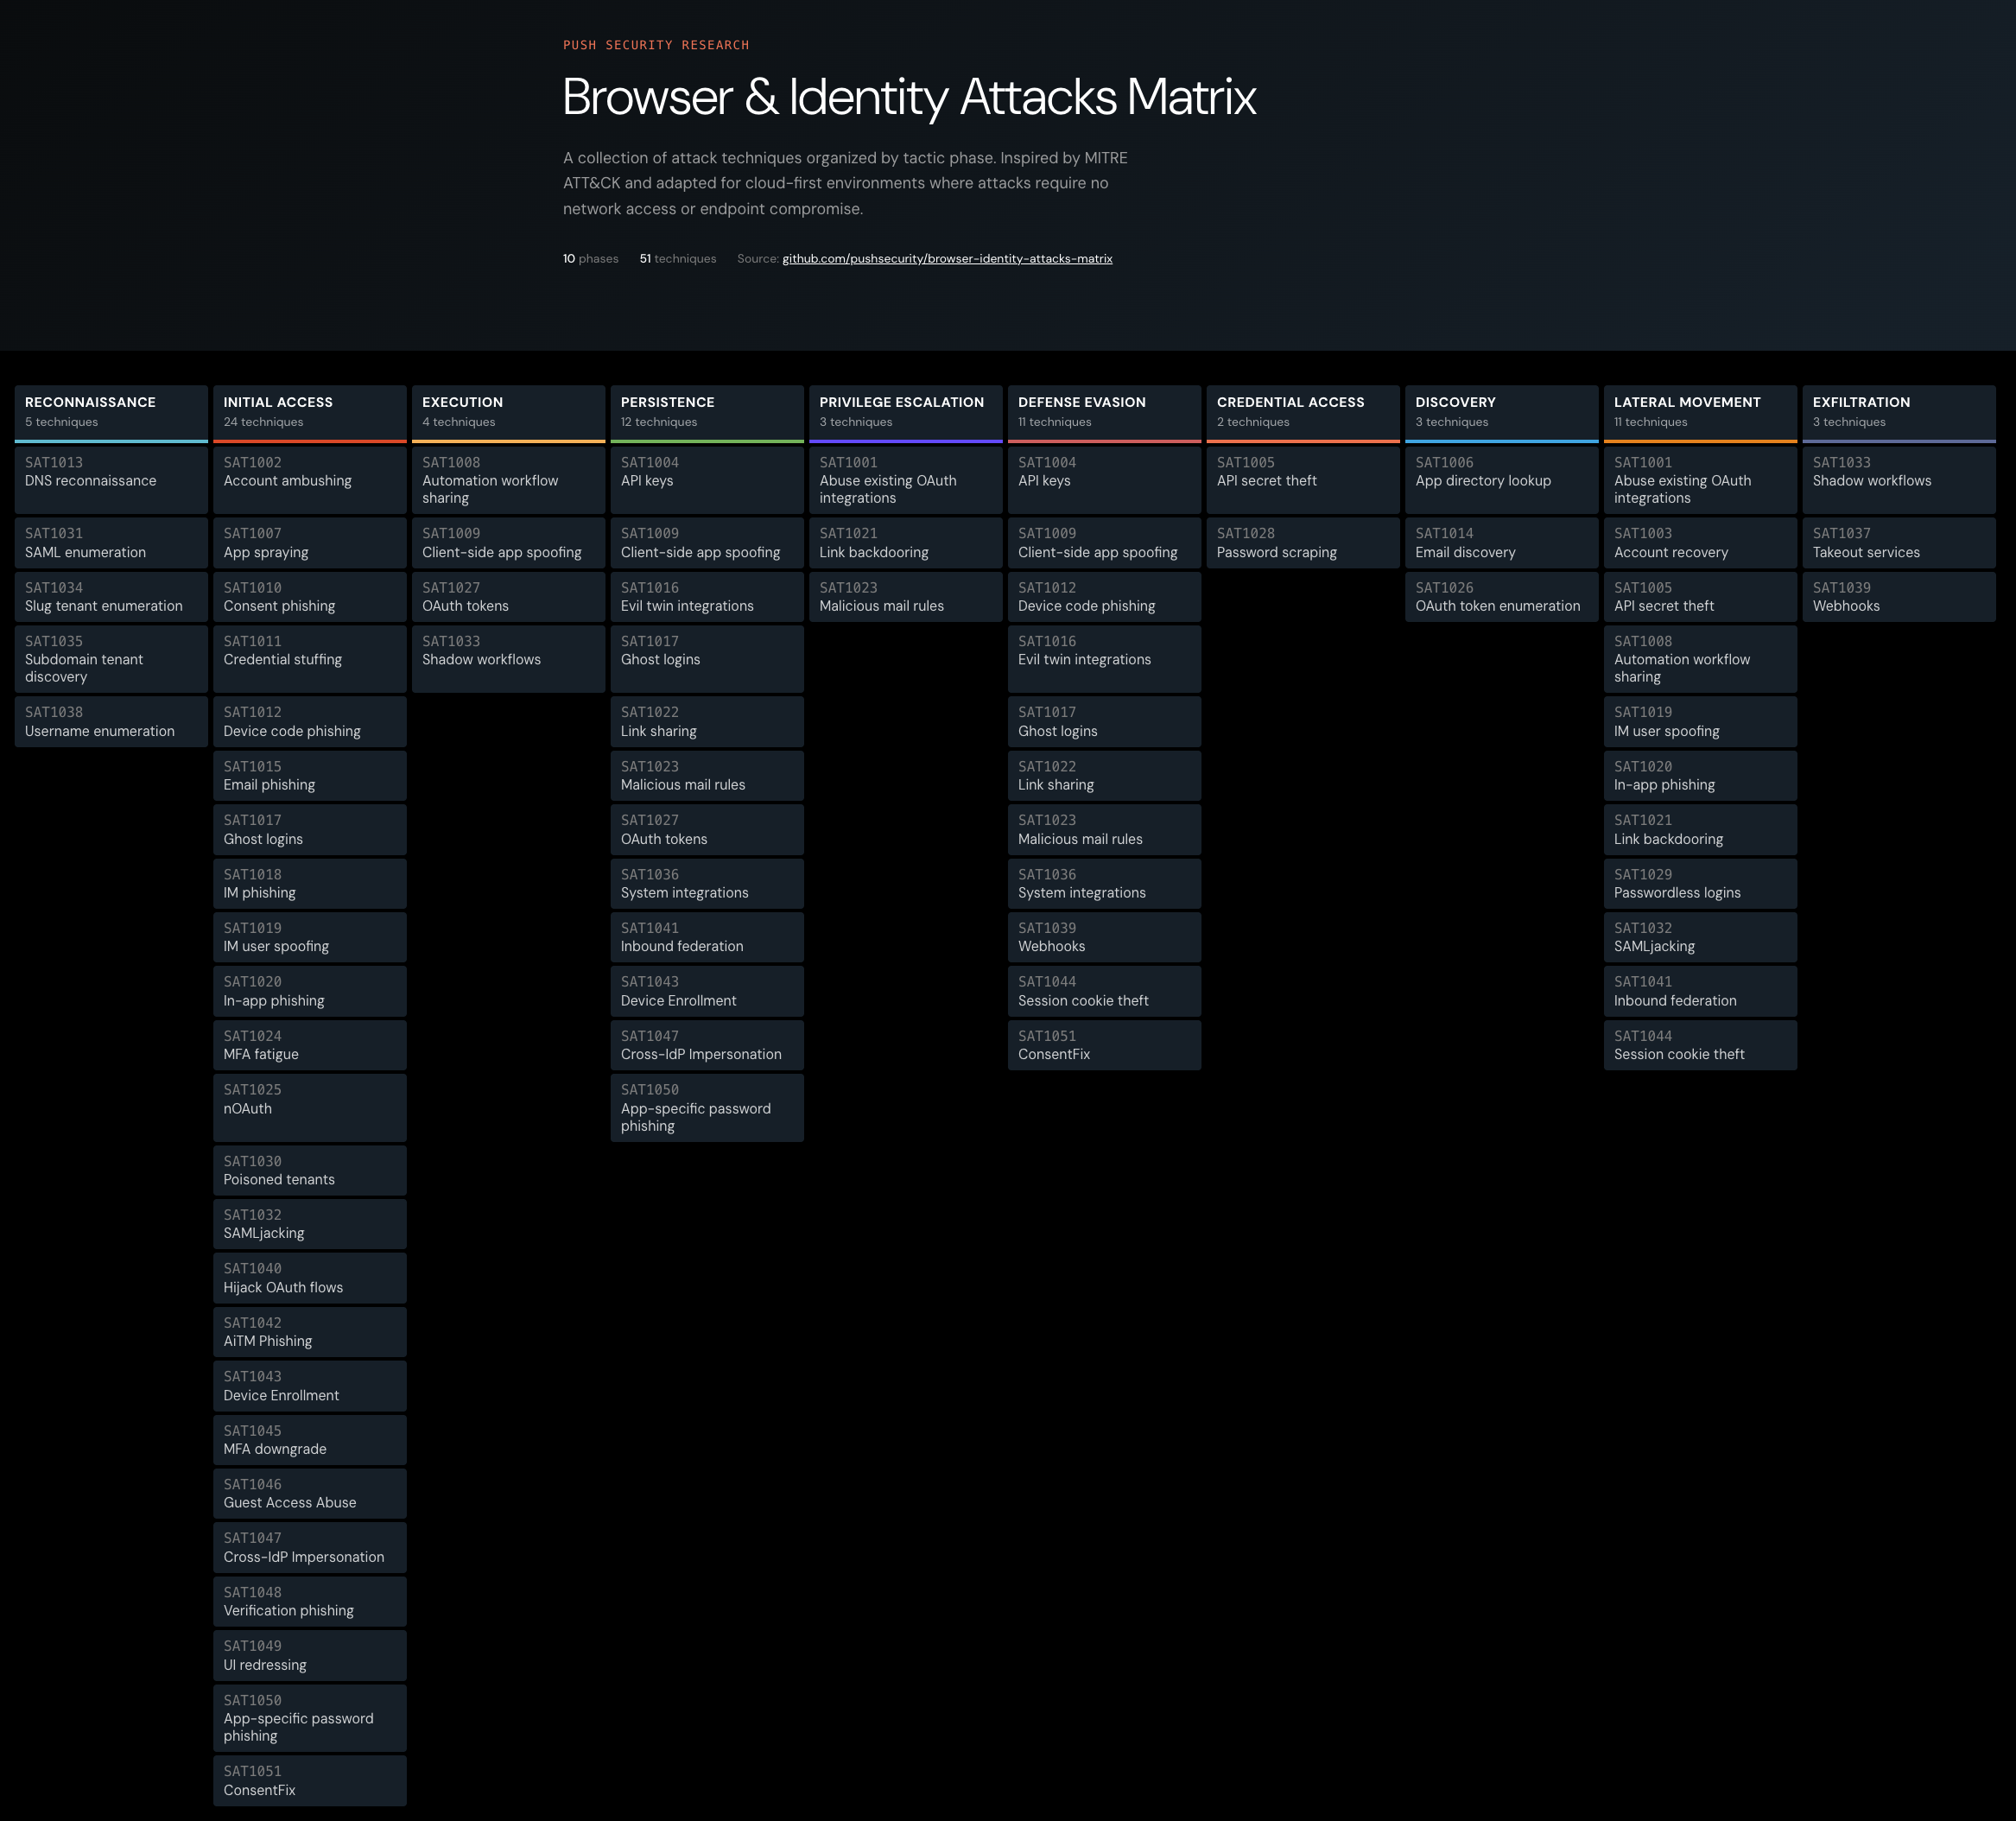Open the GitHub source repository link
The image size is (2016, 1821).
click(947, 259)
